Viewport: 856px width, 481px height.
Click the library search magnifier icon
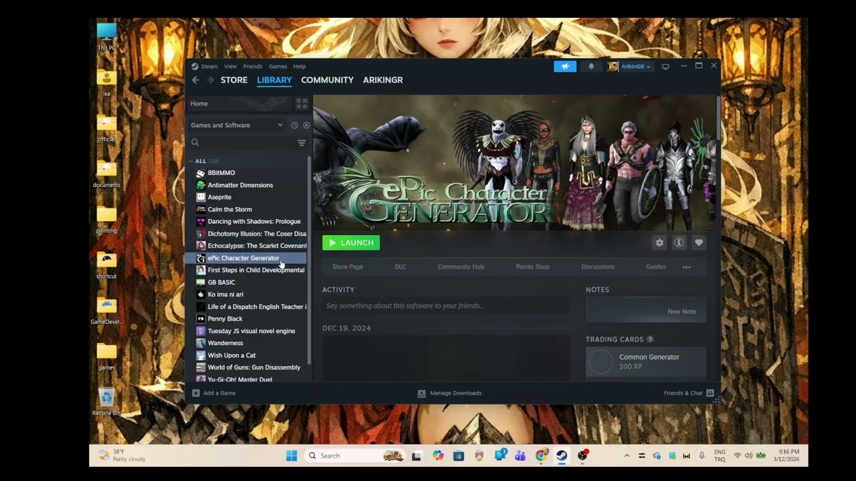[x=195, y=142]
